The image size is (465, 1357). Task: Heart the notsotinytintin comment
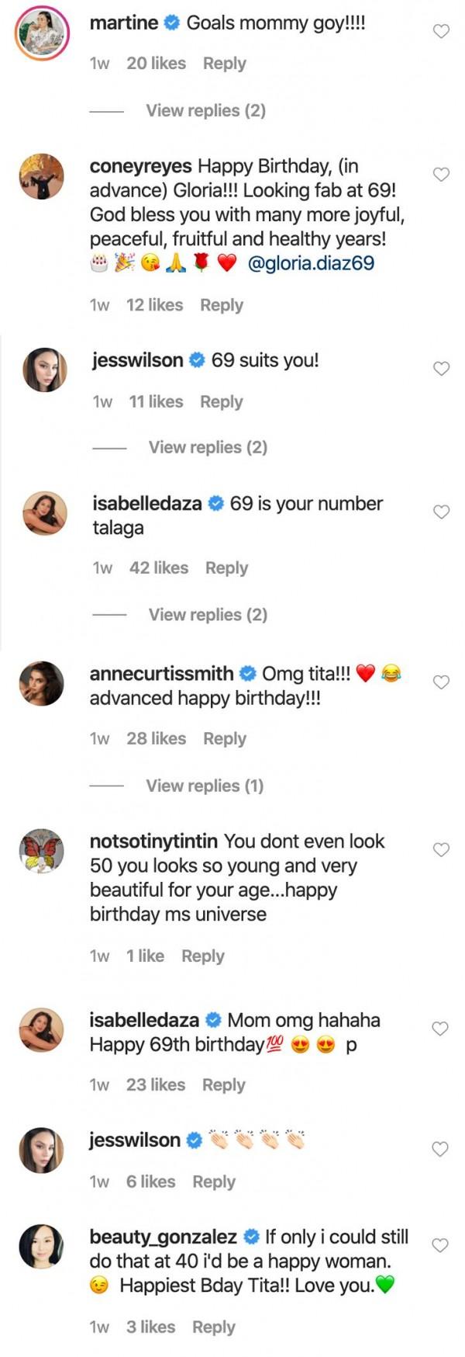441,850
